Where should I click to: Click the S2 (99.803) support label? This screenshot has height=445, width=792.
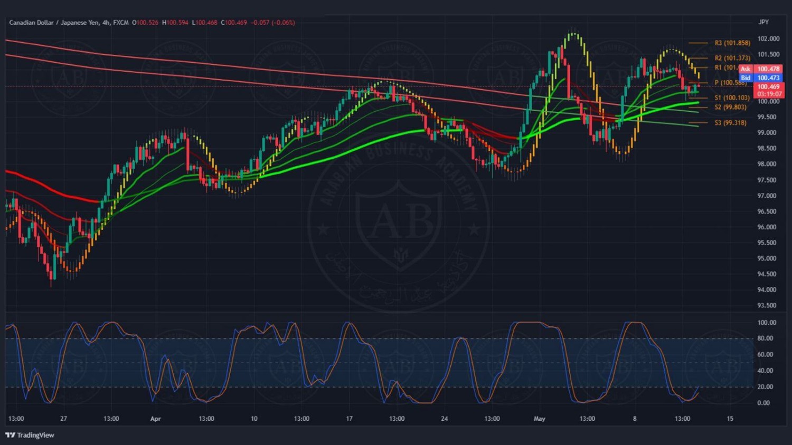coord(730,107)
